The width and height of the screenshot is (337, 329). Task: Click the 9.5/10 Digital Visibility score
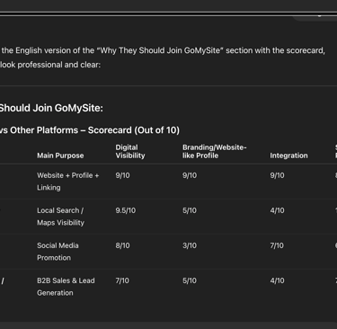tap(126, 210)
